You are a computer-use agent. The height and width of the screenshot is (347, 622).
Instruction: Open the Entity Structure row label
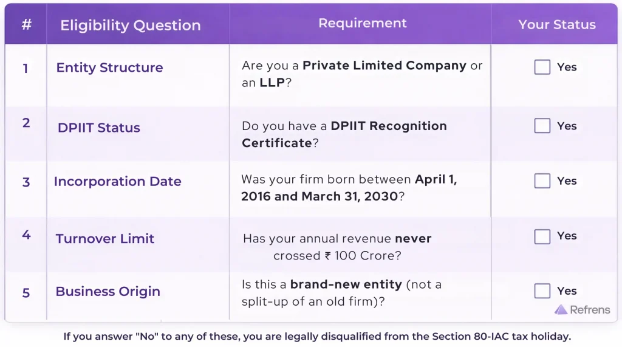(x=109, y=67)
